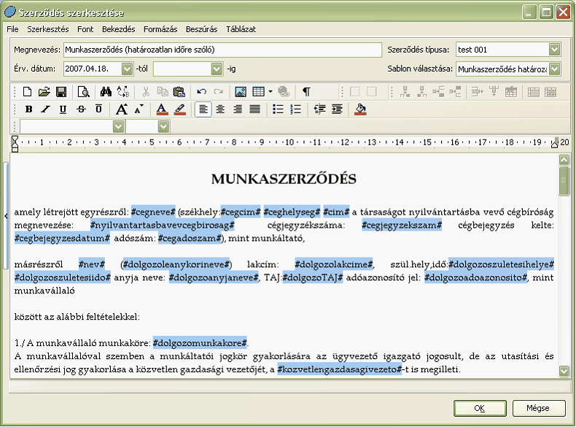Click the Redo arrow icon
The image size is (576, 427).
pos(219,91)
